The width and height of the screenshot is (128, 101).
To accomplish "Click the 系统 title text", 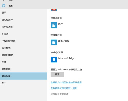I will pyautogui.click(x=11, y=6).
